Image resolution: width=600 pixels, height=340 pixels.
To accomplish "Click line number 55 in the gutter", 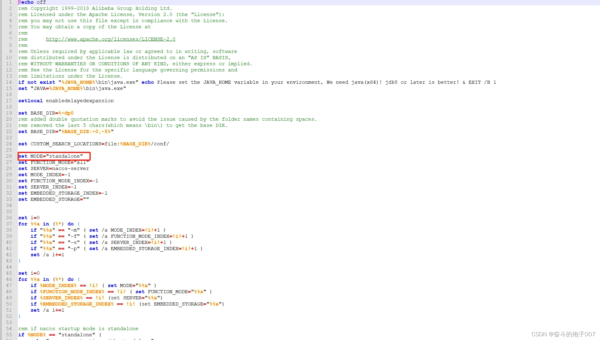I will [9, 335].
